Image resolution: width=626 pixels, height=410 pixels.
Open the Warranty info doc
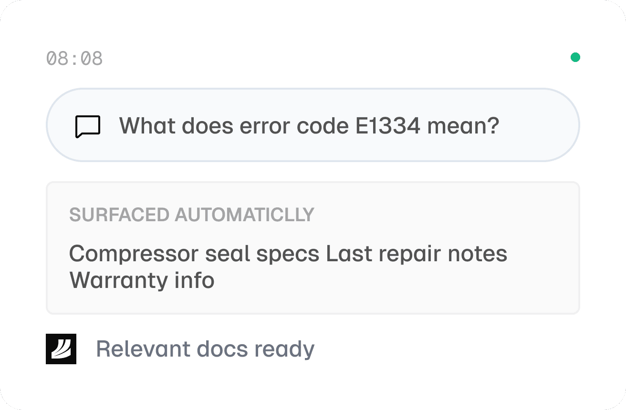point(142,280)
